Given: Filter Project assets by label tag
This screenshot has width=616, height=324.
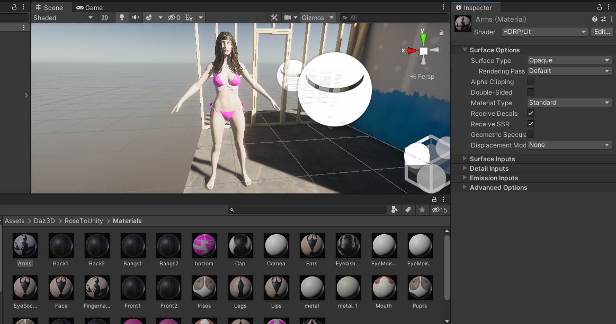Looking at the screenshot, I should click(408, 210).
